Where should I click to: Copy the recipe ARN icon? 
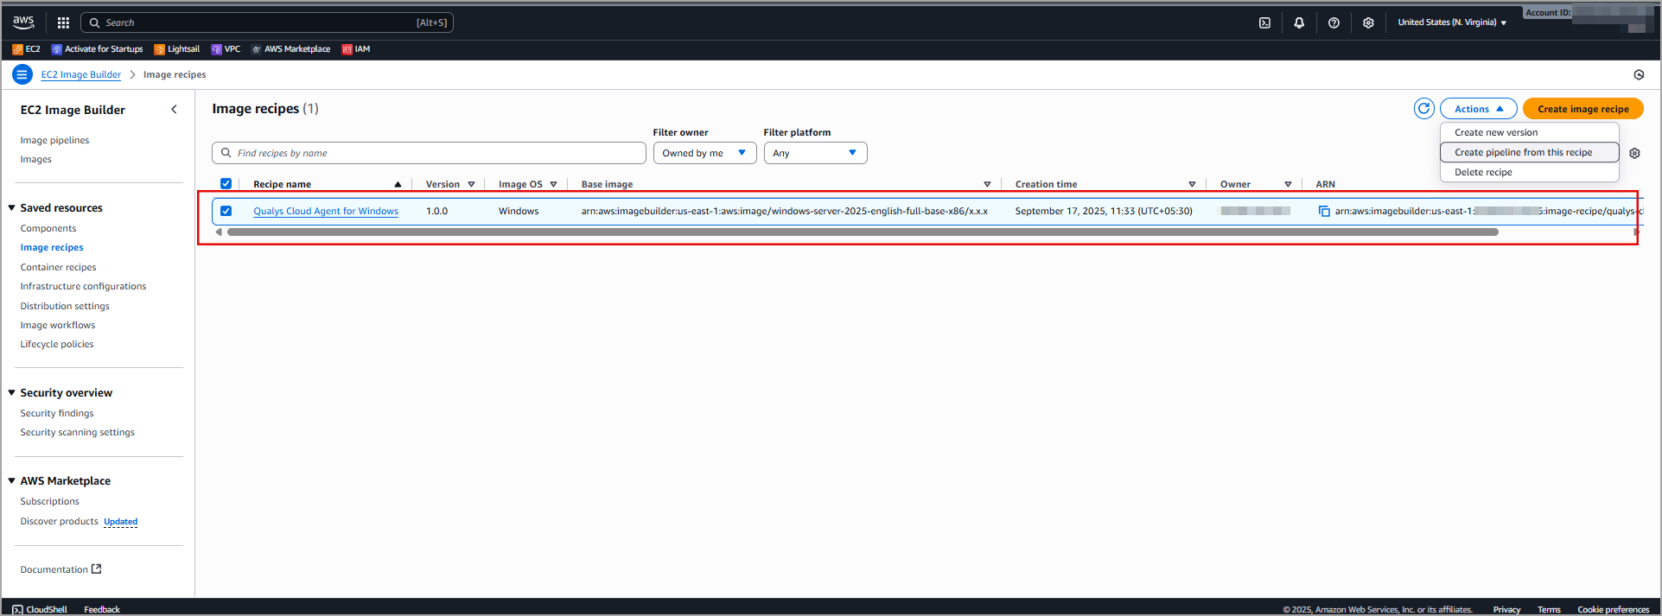pos(1323,211)
